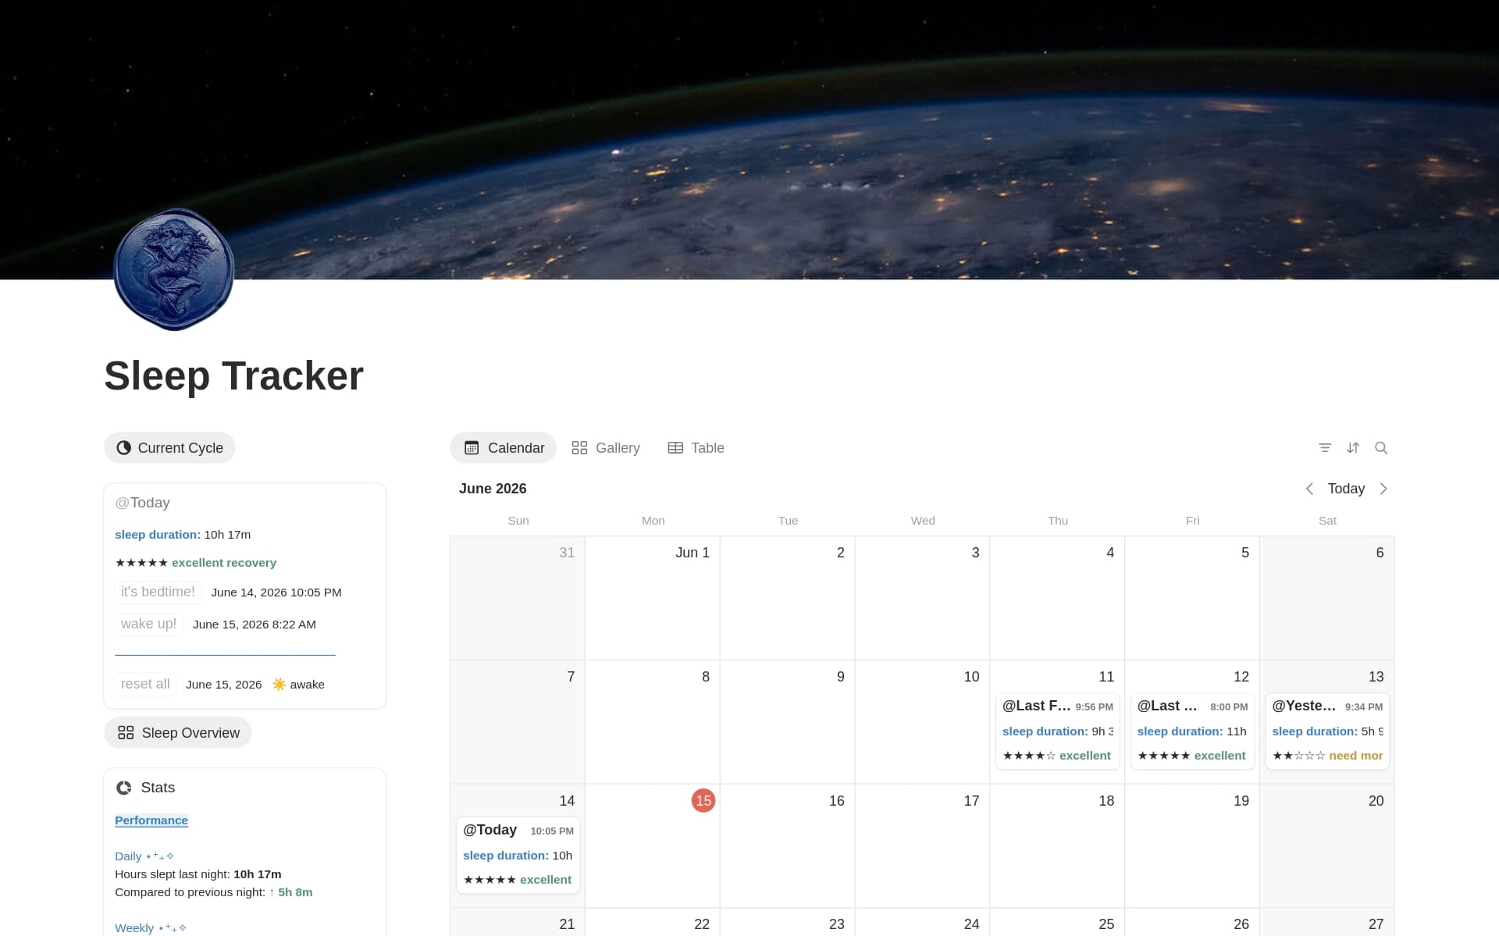Click 'June 14, 2026 10:05 PM' bedtime value
Screen dimensions: 1499x936
(276, 593)
